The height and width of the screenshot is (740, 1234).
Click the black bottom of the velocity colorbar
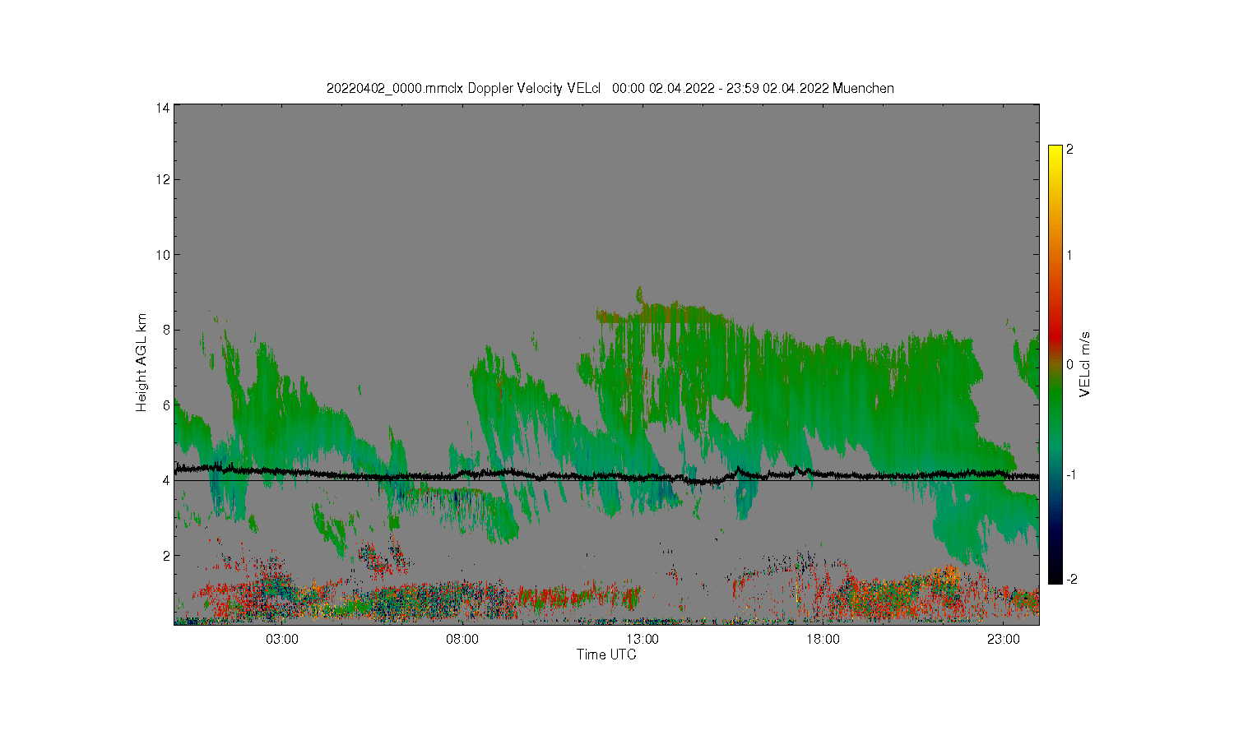pyautogui.click(x=1055, y=576)
